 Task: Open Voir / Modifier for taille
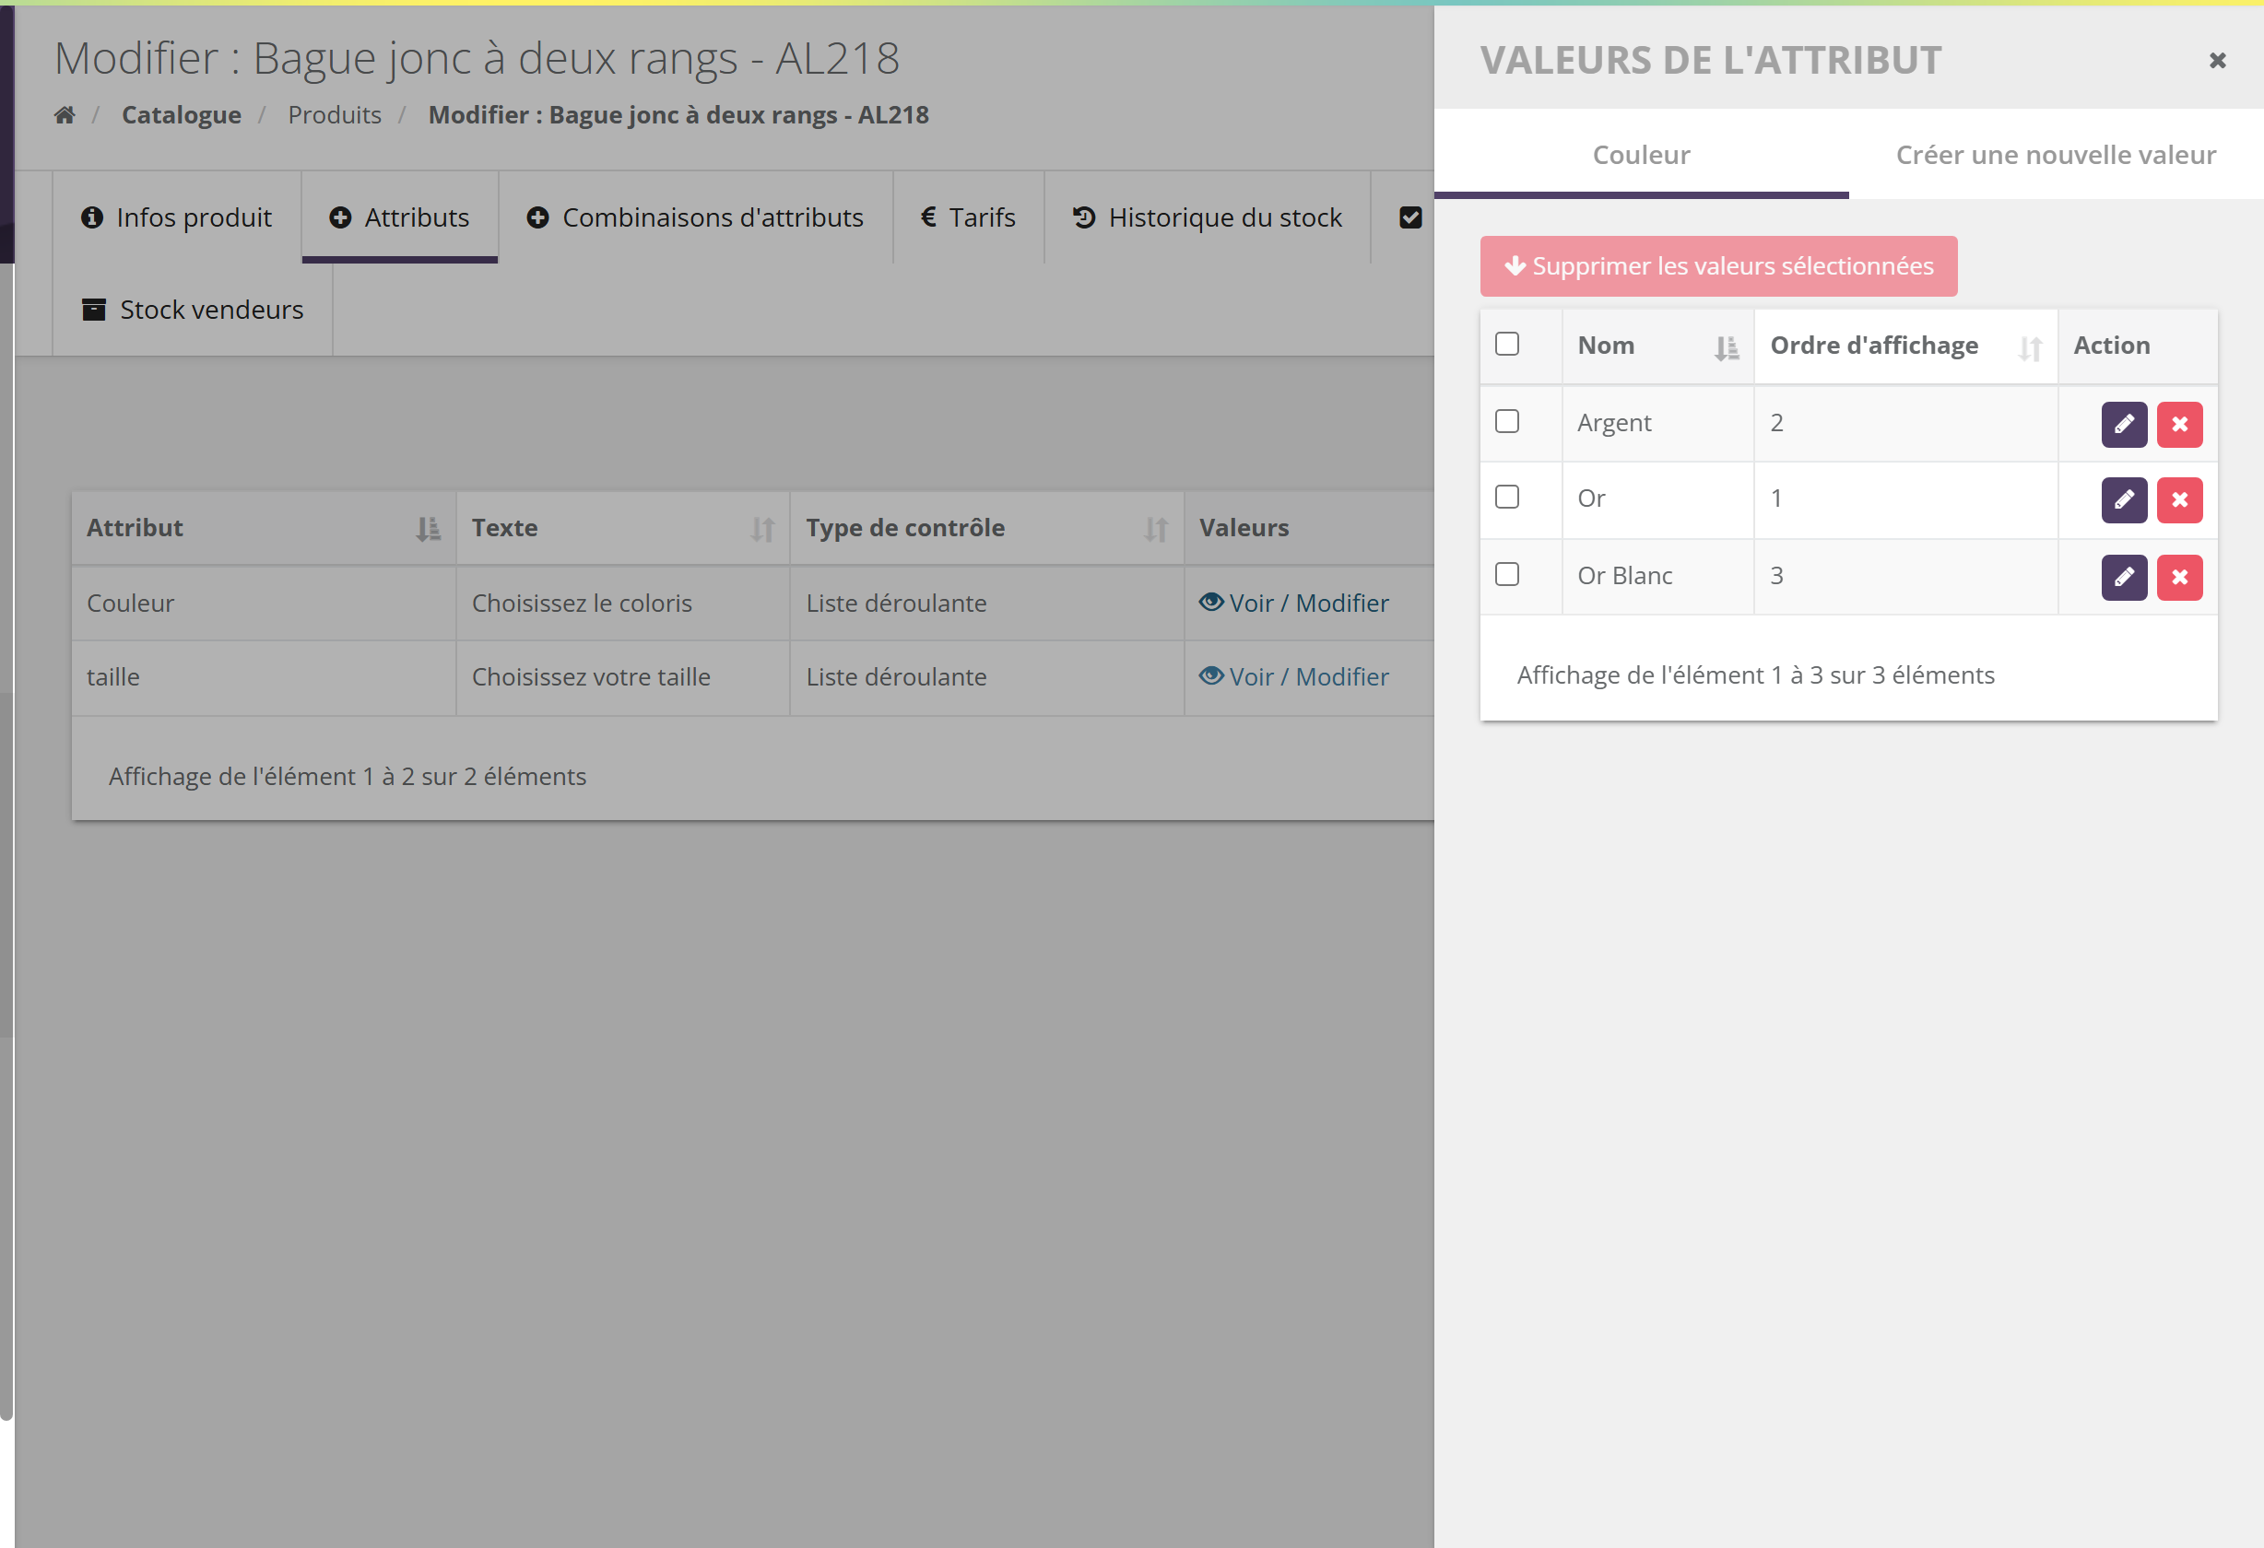1293,676
